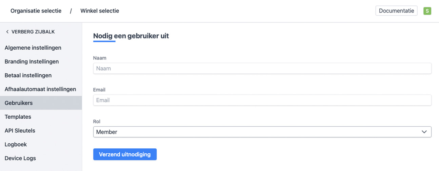439x171 pixels.
Task: Open Winkel selectie in breadcrumb
Action: pyautogui.click(x=100, y=11)
